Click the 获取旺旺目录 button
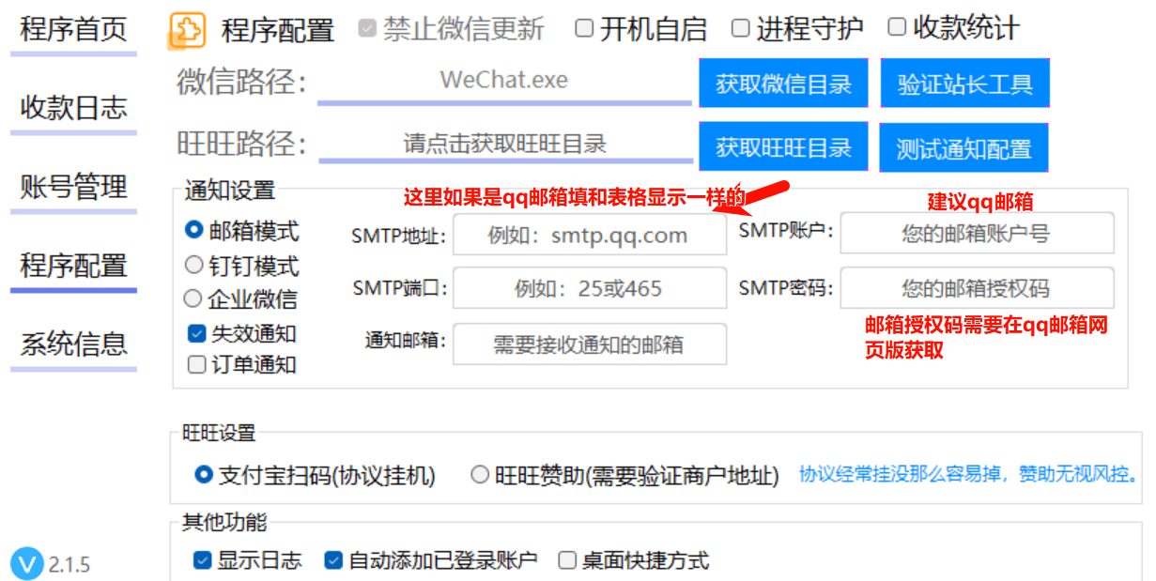1156x581 pixels. click(x=783, y=147)
